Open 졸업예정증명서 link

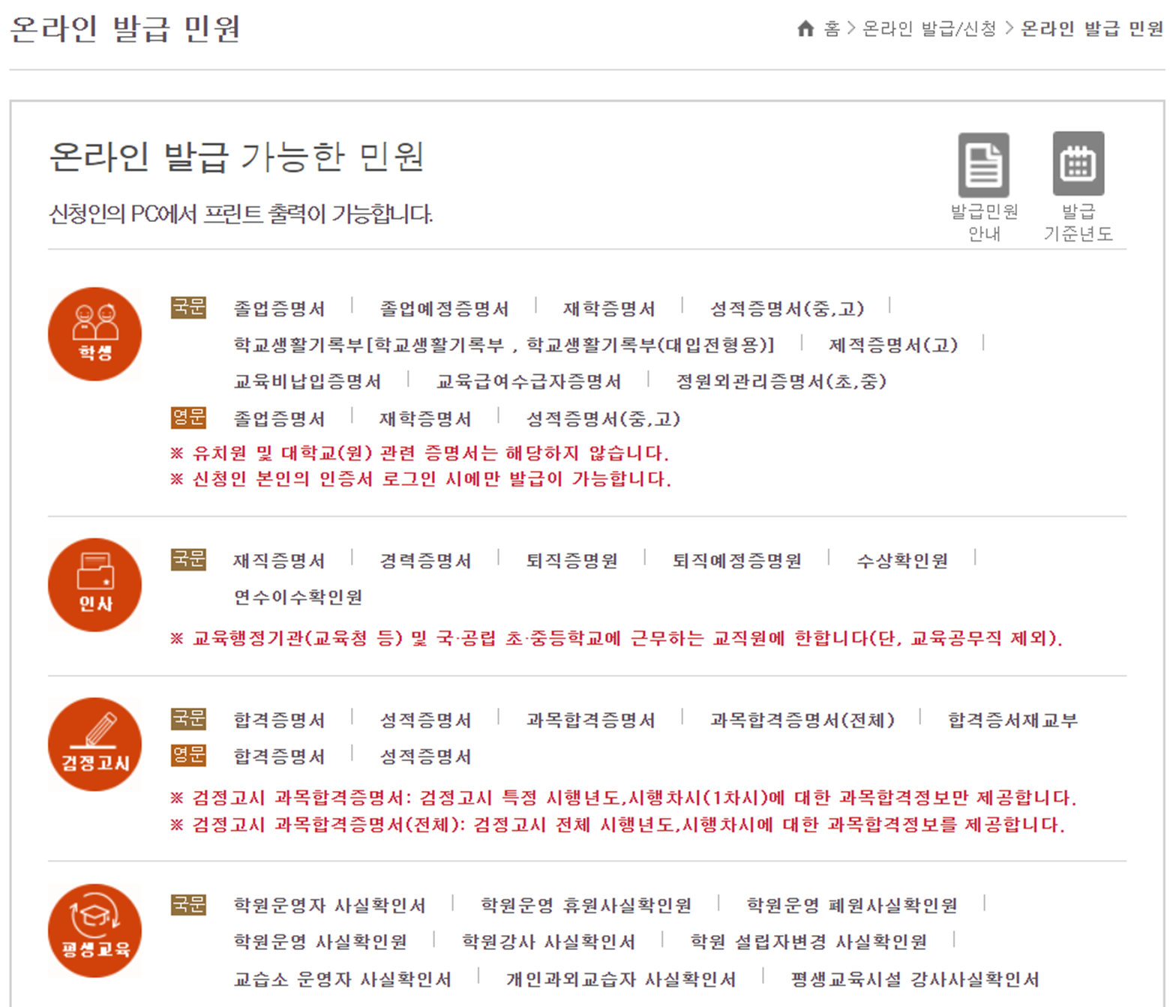(444, 309)
